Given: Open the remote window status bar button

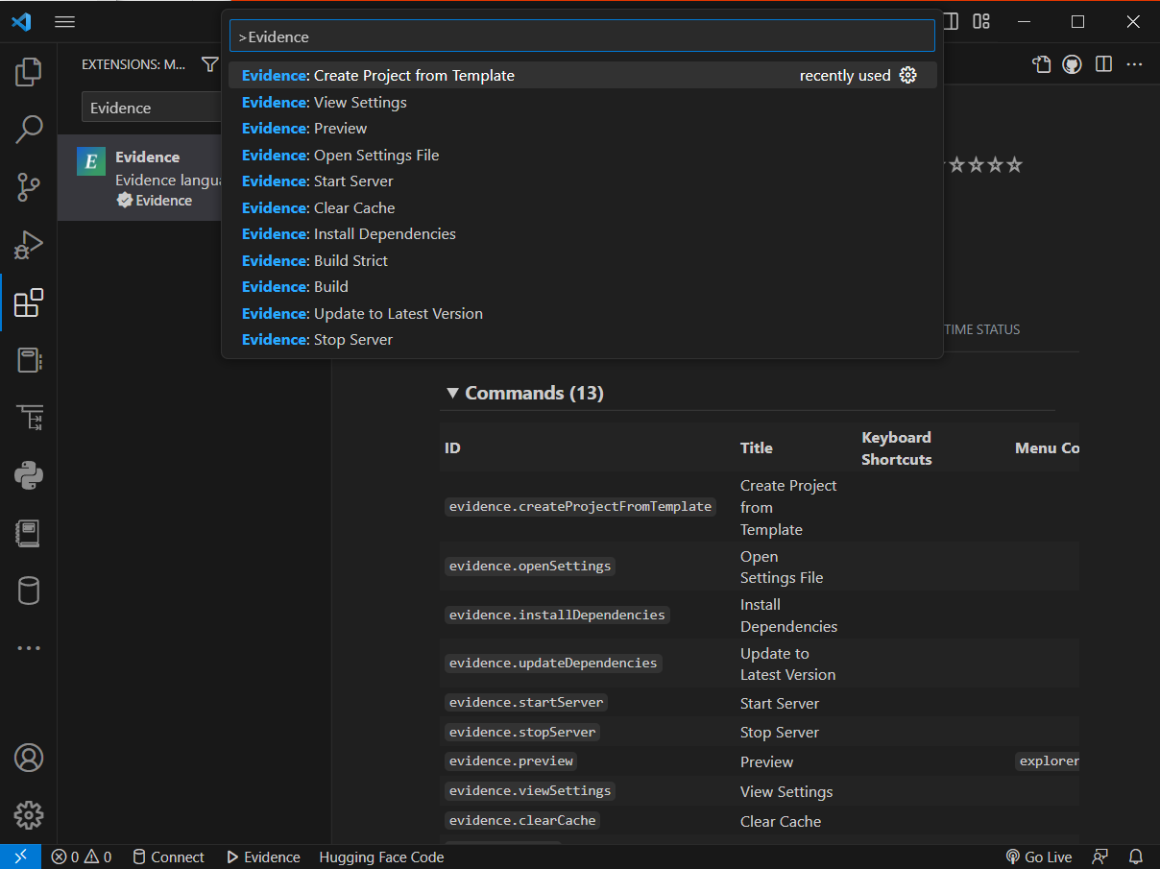Looking at the screenshot, I should tap(20, 857).
